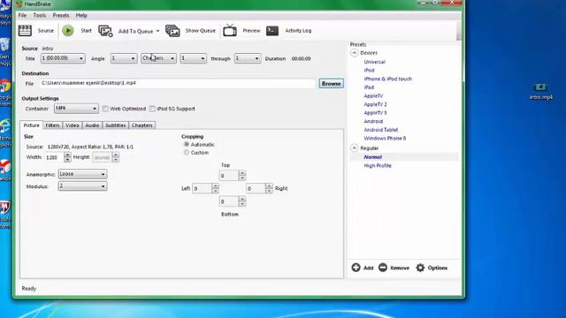The height and width of the screenshot is (318, 566).
Task: Click the Preview TV icon
Action: tap(230, 31)
